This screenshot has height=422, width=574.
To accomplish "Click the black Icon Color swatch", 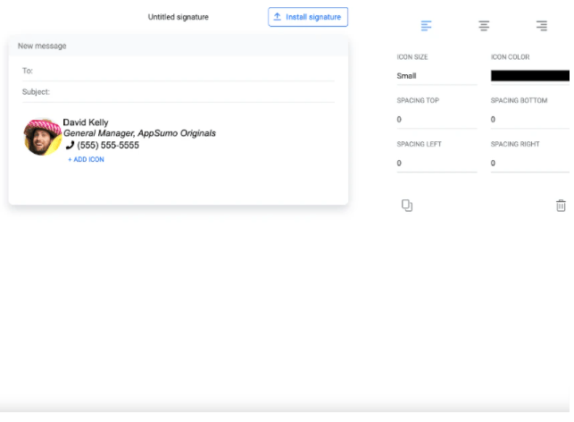I will click(530, 76).
